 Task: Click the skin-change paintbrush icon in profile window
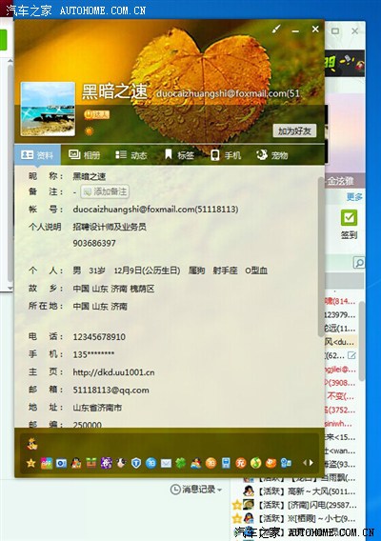tap(276, 29)
